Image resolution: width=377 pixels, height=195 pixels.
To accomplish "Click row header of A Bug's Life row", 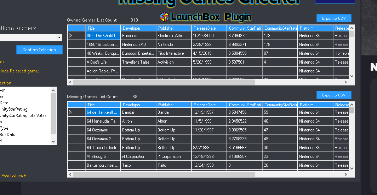I will coord(76,62).
